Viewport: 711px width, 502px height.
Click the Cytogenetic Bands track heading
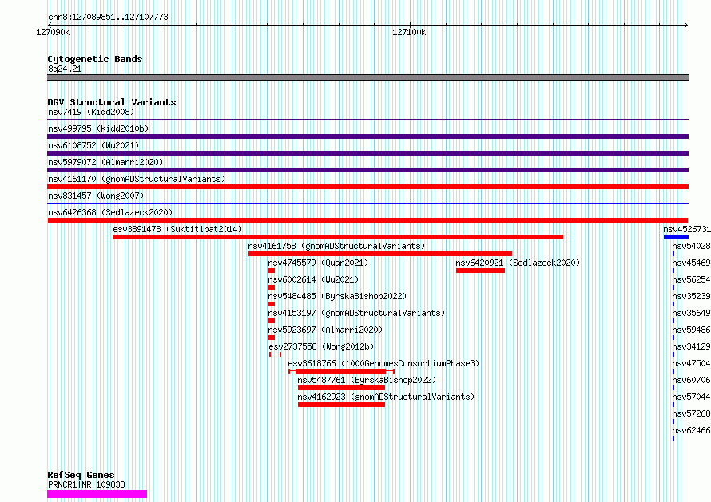(95, 59)
